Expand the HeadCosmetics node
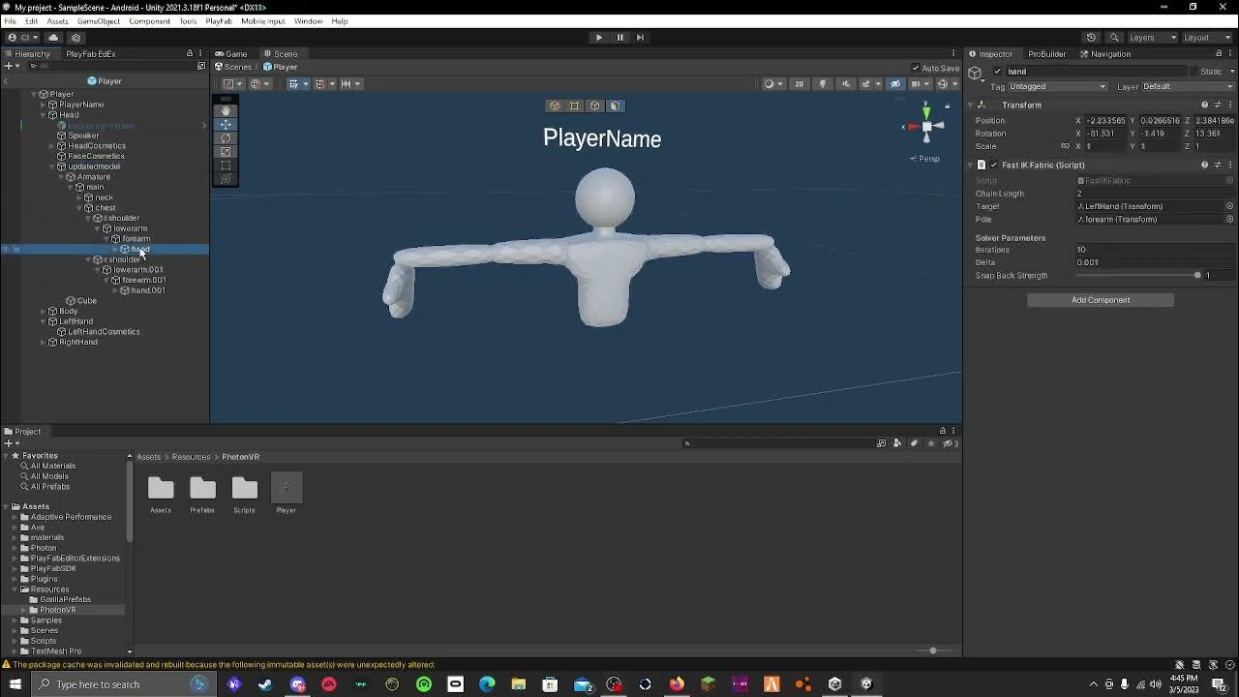 (51, 146)
